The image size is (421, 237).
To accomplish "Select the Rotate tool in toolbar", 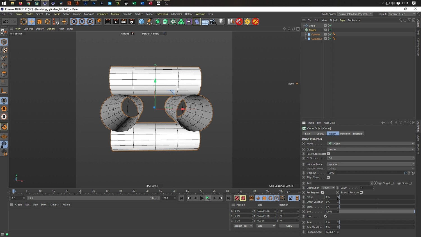I will click(47, 22).
